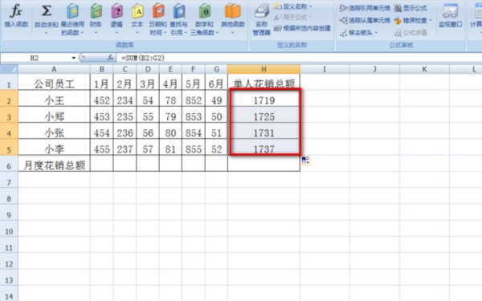Screen dimensions: 482x301
Task: Select column D header
Action: [148, 69]
